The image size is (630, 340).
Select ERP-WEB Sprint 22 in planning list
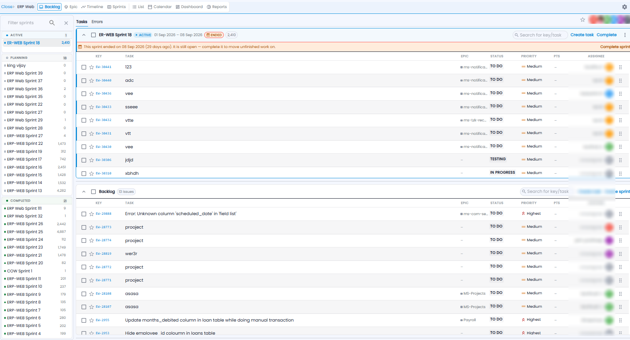(x=37, y=144)
